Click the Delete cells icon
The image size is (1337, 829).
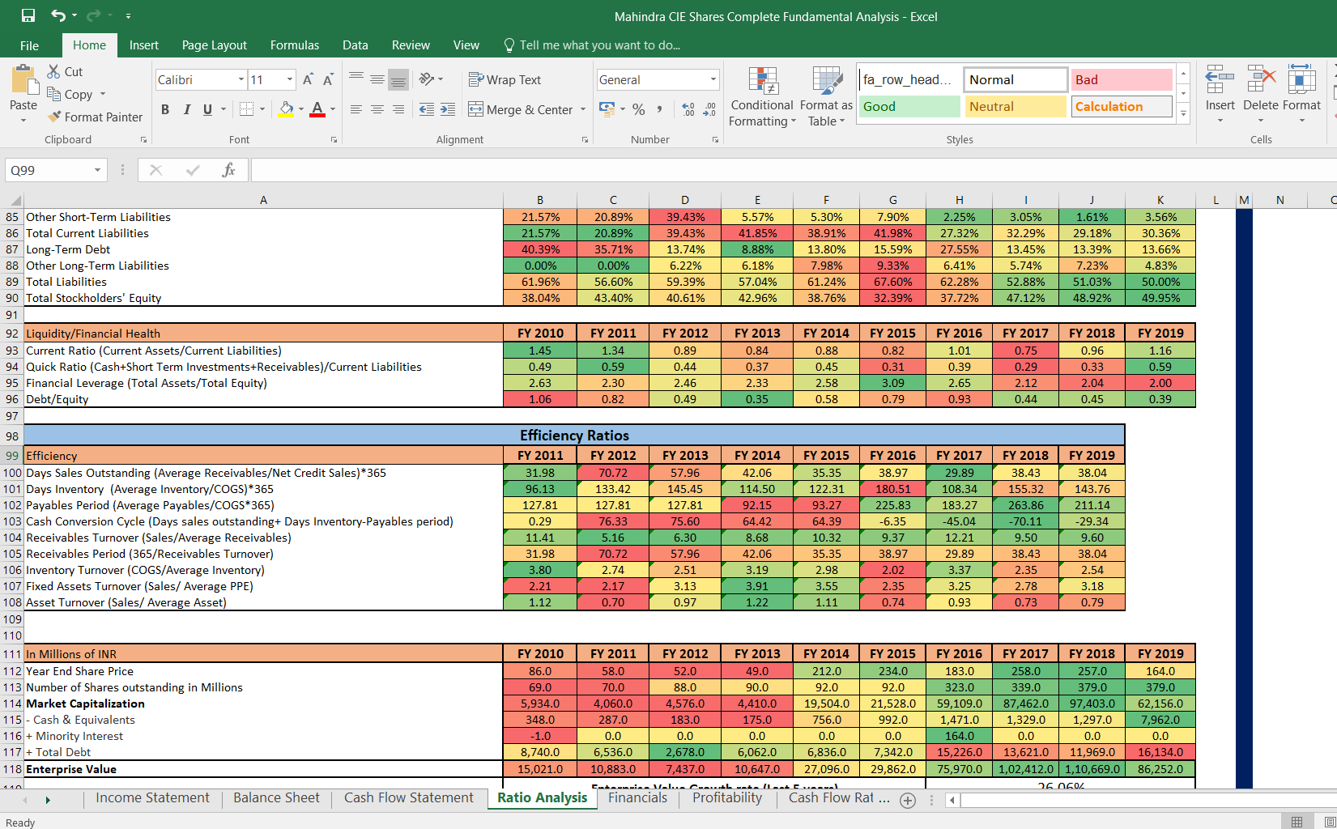(x=1261, y=80)
